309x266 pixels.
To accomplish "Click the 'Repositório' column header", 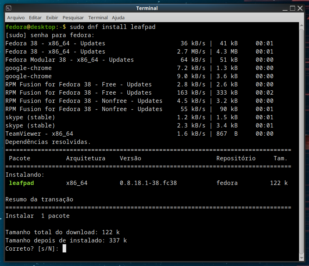I will coord(236,159).
